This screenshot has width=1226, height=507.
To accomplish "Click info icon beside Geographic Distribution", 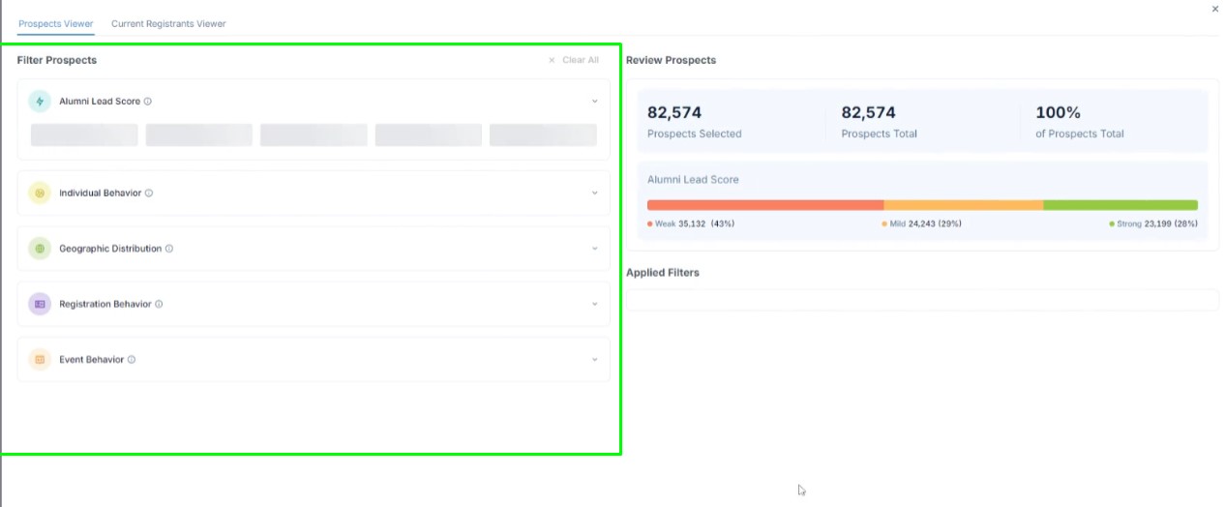I will point(169,249).
